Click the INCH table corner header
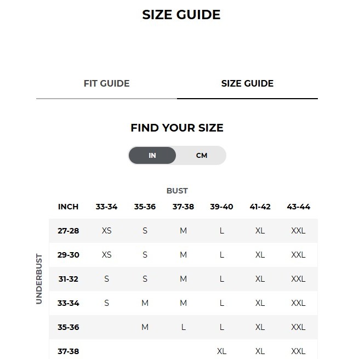This screenshot has height=359, width=359. point(68,207)
